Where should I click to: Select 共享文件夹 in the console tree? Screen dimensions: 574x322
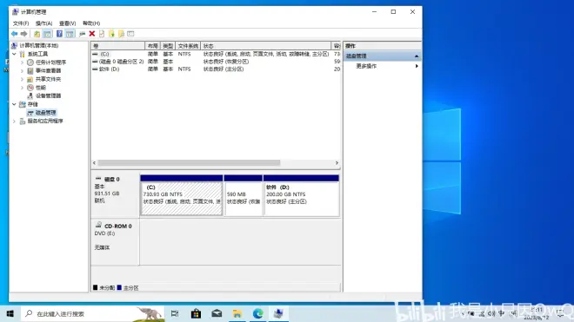click(x=48, y=79)
